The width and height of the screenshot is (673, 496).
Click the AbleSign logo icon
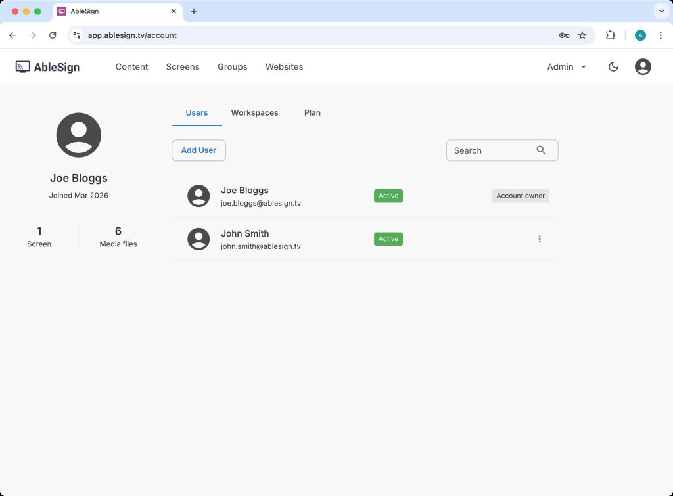pos(23,66)
